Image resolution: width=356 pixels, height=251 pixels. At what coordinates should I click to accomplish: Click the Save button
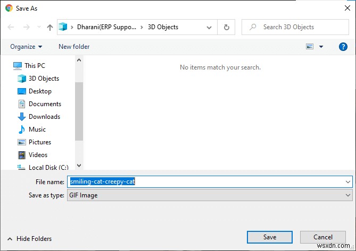(270, 237)
